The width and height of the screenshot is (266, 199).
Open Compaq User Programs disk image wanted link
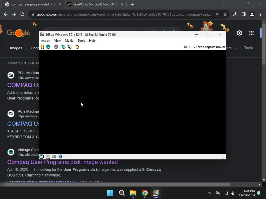click(62, 162)
